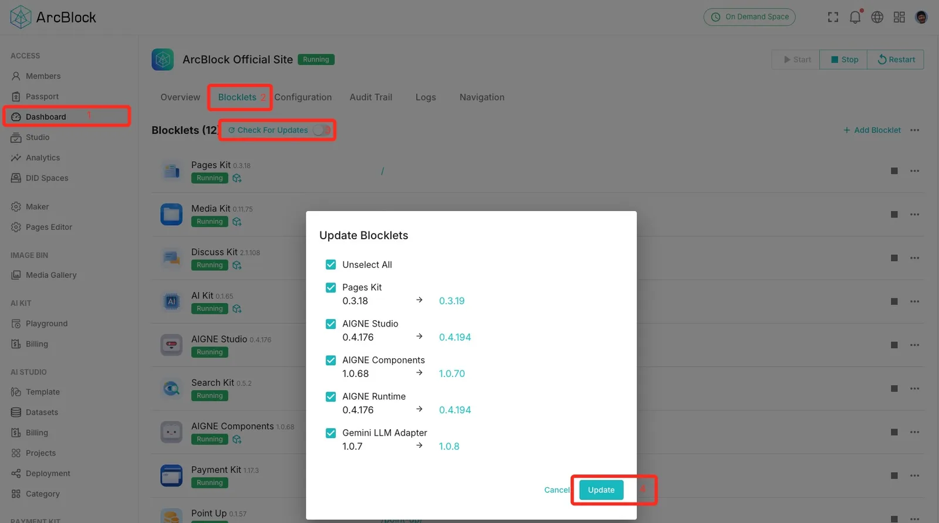
Task: Open the apps grid icon
Action: pos(899,17)
